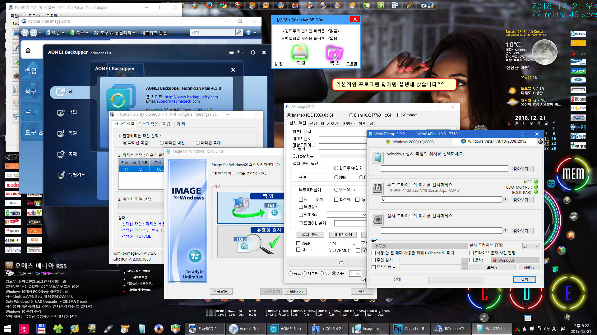
Task: Click the 다음(N) >> button in Image for Windows
Action: 295,291
